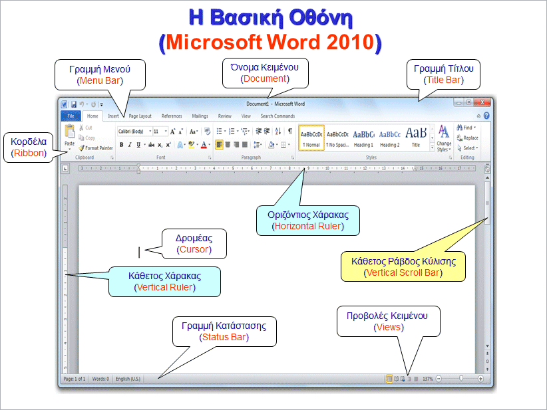
Task: Apply Justify alignment
Action: (x=244, y=145)
